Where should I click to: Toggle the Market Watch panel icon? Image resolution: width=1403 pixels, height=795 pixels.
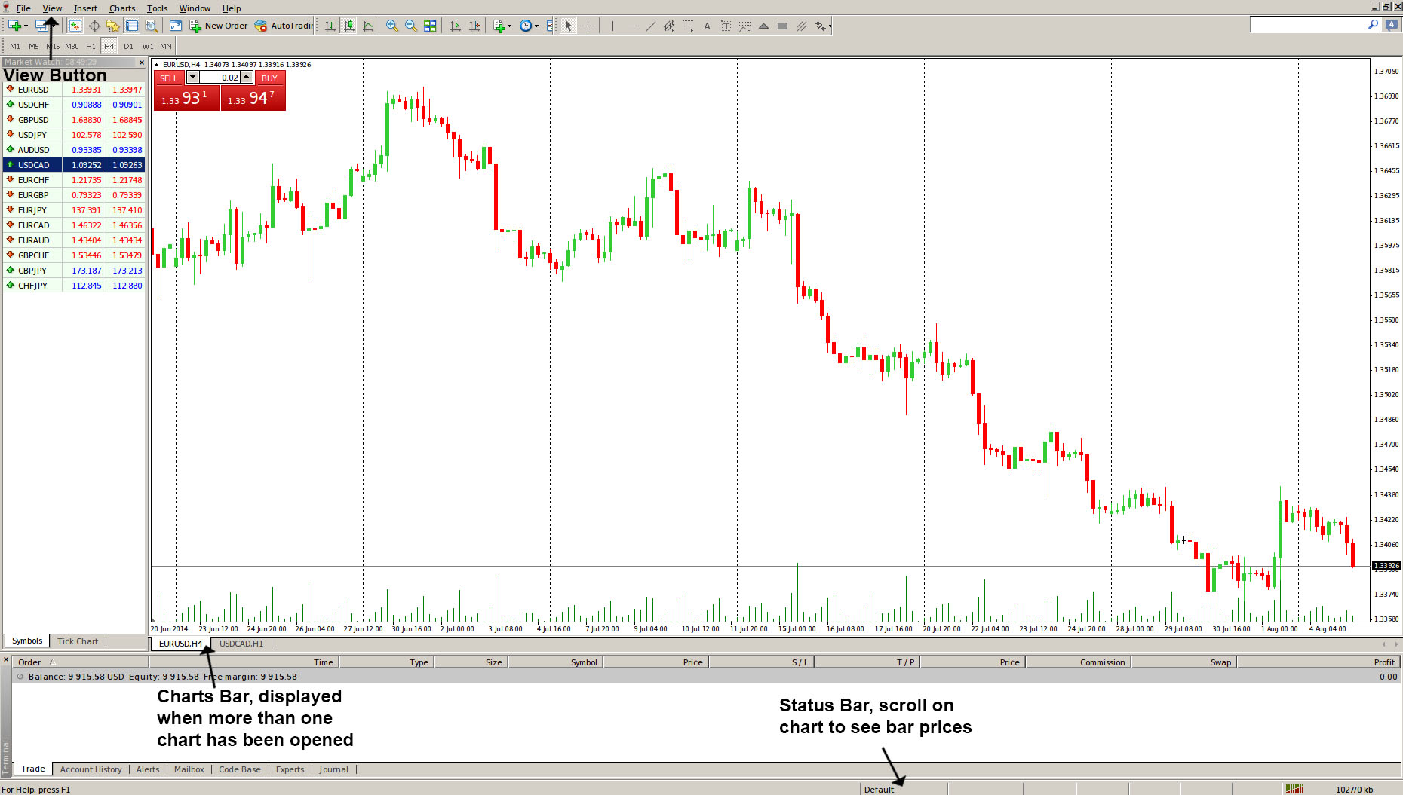tap(75, 26)
